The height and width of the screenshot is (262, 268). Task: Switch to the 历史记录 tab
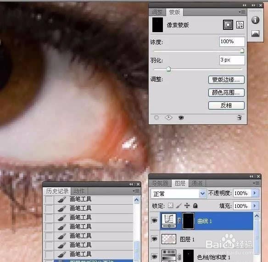(x=57, y=191)
